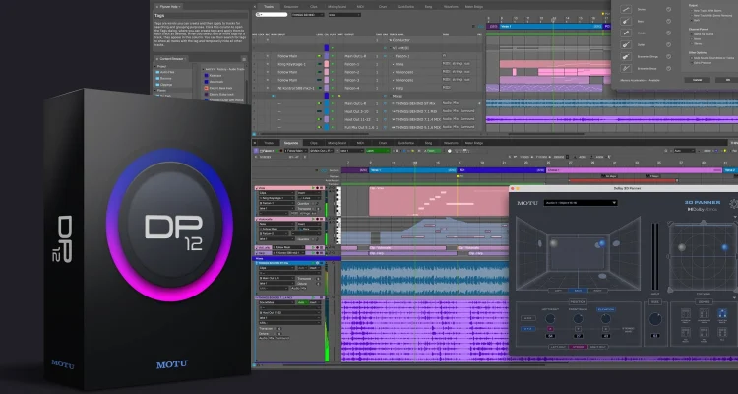Viewport: 738px width, 394px height.
Task: Click the blue sphere in the 3D room view
Action: (602, 243)
